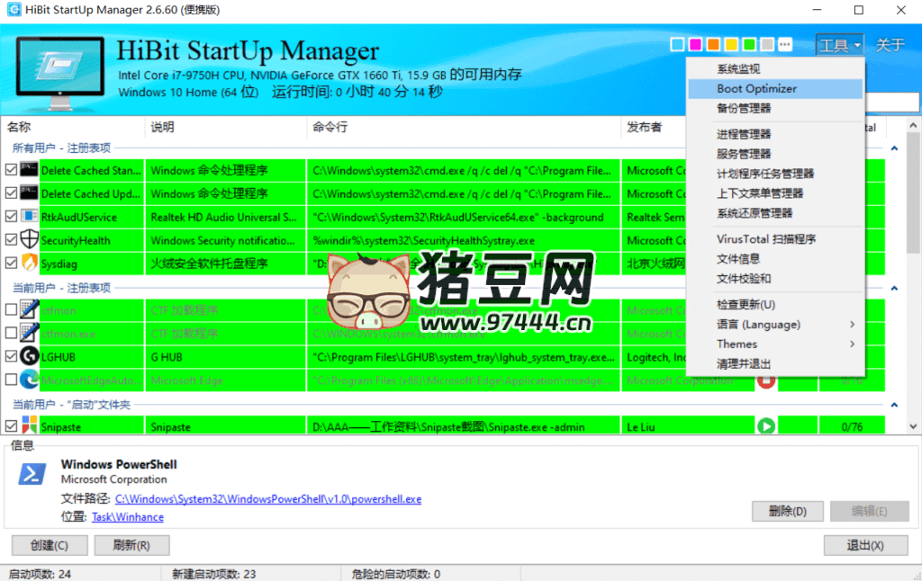Pick the gray theme color swatch
This screenshot has height=581, width=922.
767,45
